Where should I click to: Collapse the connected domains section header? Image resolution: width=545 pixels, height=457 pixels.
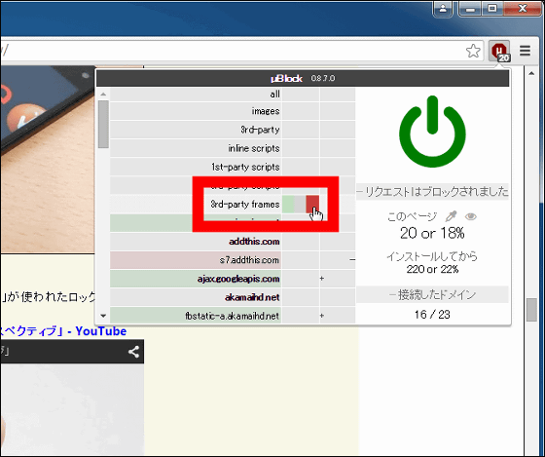[x=432, y=295]
